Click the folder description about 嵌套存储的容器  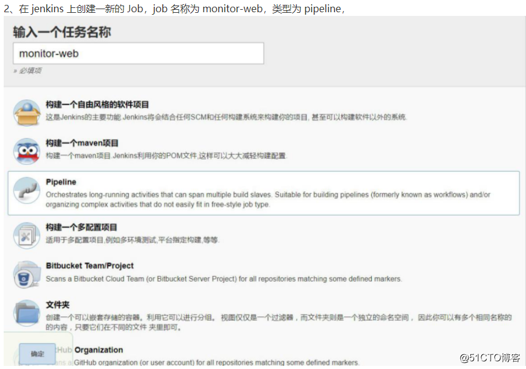pos(279,322)
